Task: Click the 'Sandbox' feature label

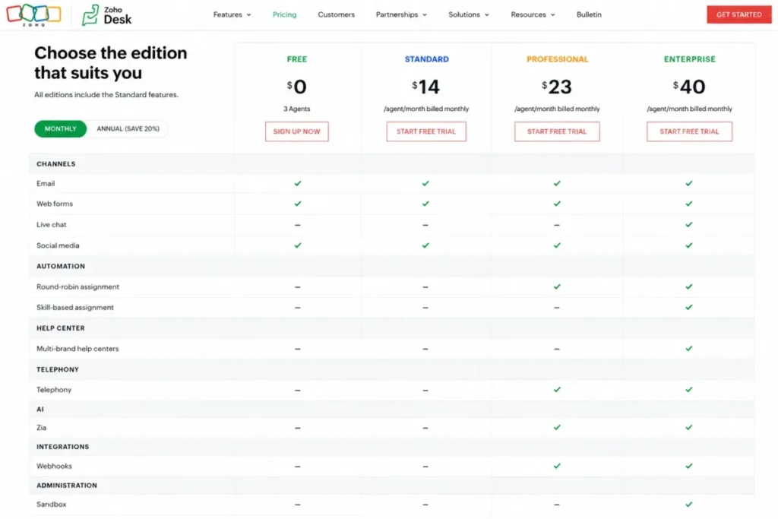Action: (x=51, y=505)
